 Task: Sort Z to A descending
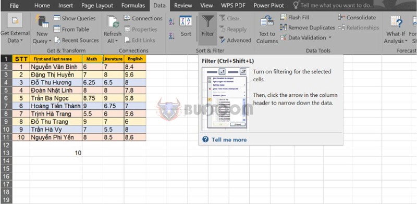pos(172,36)
